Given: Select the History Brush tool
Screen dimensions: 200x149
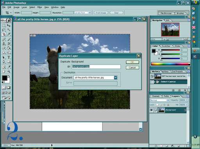Looking at the screenshot, I should click(x=9, y=44).
